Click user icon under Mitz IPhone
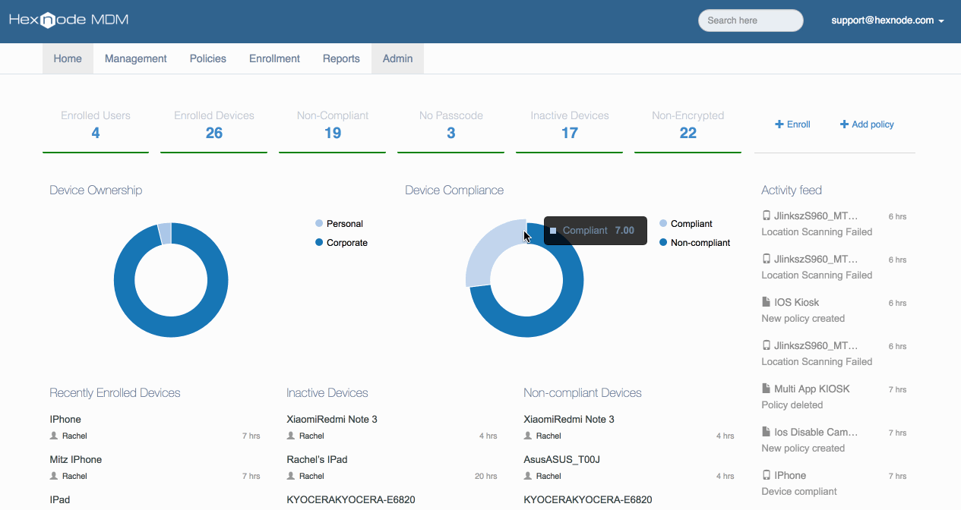961x510 pixels. coord(54,476)
